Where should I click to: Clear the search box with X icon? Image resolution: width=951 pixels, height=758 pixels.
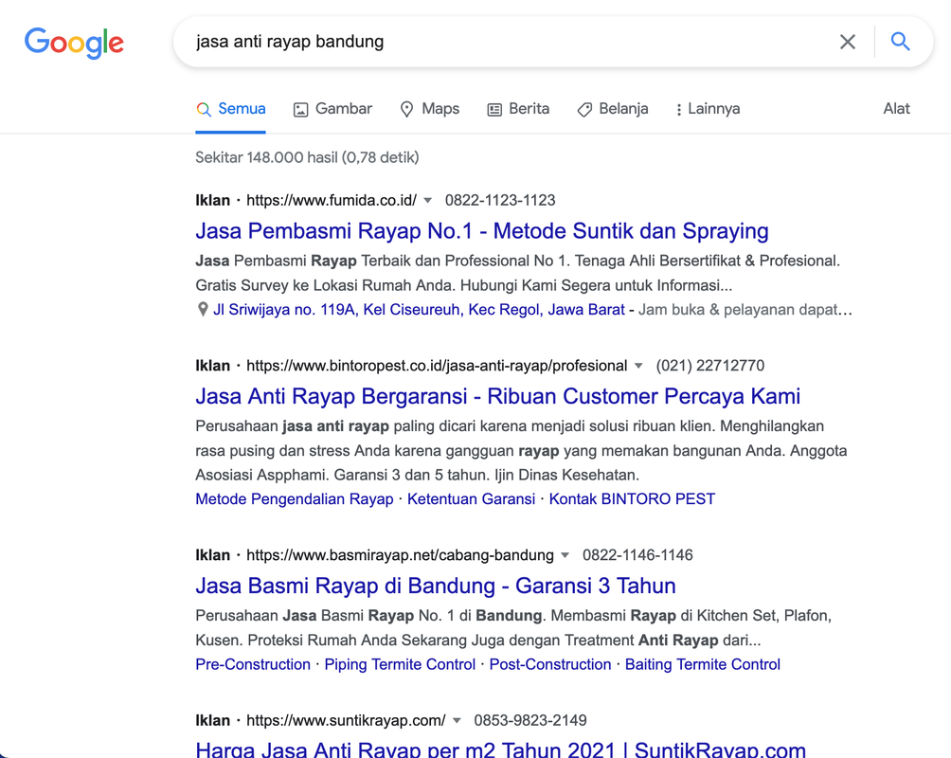[847, 42]
